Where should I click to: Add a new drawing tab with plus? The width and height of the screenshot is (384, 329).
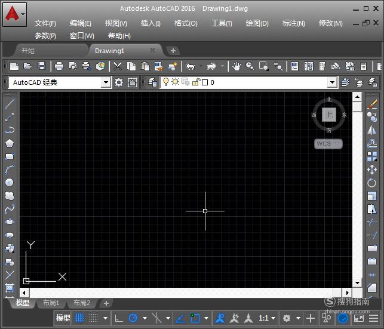tap(173, 51)
